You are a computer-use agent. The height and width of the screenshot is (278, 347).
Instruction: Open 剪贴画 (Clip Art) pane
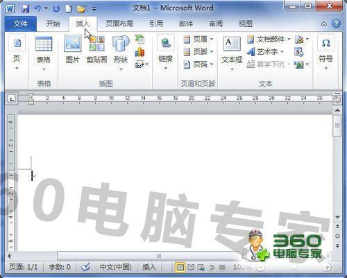click(x=96, y=49)
